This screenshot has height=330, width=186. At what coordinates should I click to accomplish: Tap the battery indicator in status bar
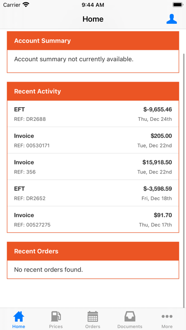(x=177, y=5)
